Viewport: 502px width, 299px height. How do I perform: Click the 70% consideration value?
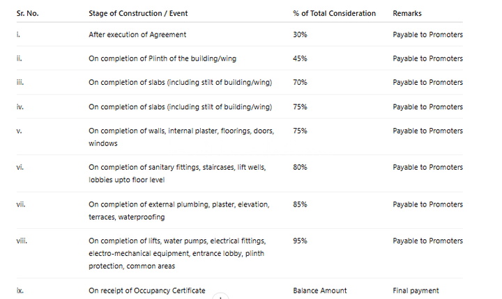(300, 83)
